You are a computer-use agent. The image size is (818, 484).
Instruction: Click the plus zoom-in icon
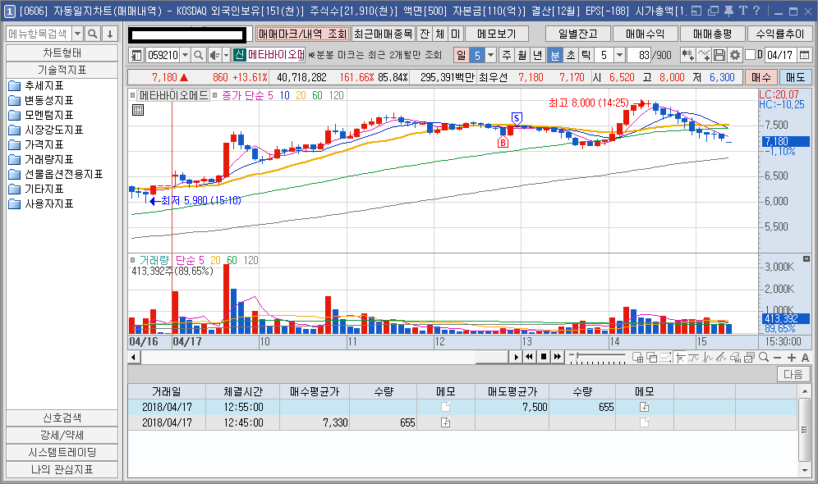pos(792,358)
